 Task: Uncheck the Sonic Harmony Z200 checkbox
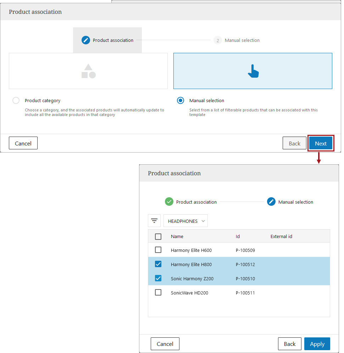158,278
